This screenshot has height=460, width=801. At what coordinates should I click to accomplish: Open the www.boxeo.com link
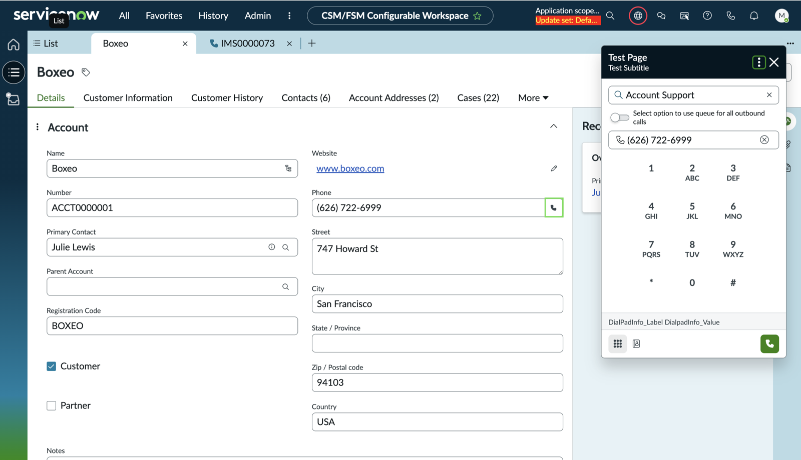tap(350, 169)
